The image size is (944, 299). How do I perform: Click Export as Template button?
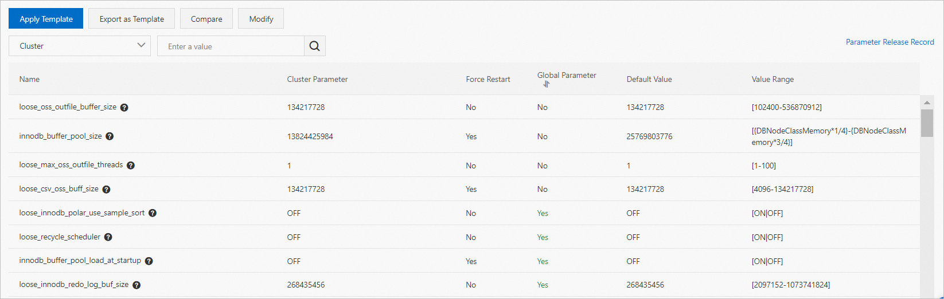tap(132, 19)
